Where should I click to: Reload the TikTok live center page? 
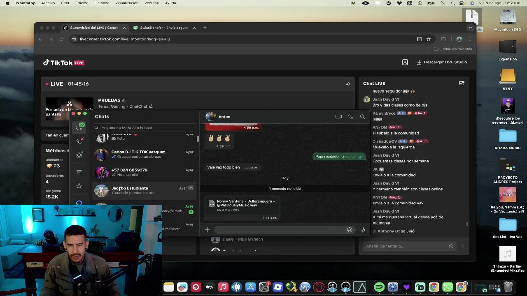pyautogui.click(x=61, y=39)
